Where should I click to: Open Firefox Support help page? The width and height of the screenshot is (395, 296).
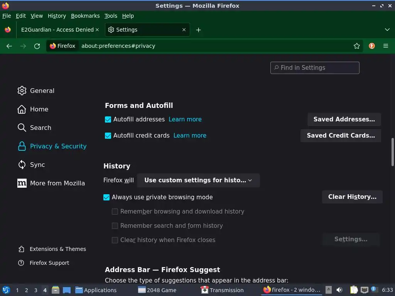point(44,263)
